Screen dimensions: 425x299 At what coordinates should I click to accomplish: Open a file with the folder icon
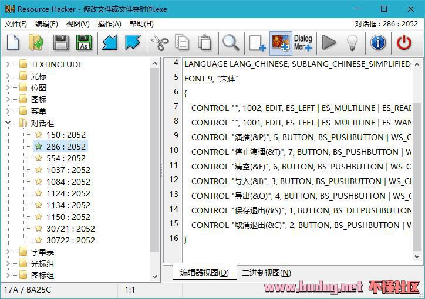tap(36, 43)
